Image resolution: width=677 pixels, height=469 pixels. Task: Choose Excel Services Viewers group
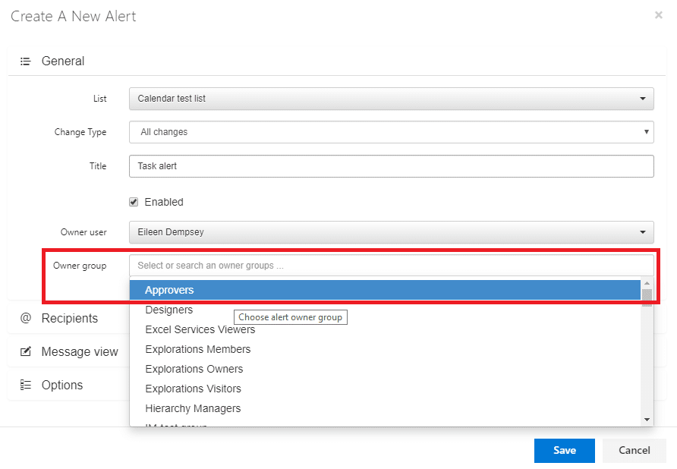pyautogui.click(x=385, y=329)
